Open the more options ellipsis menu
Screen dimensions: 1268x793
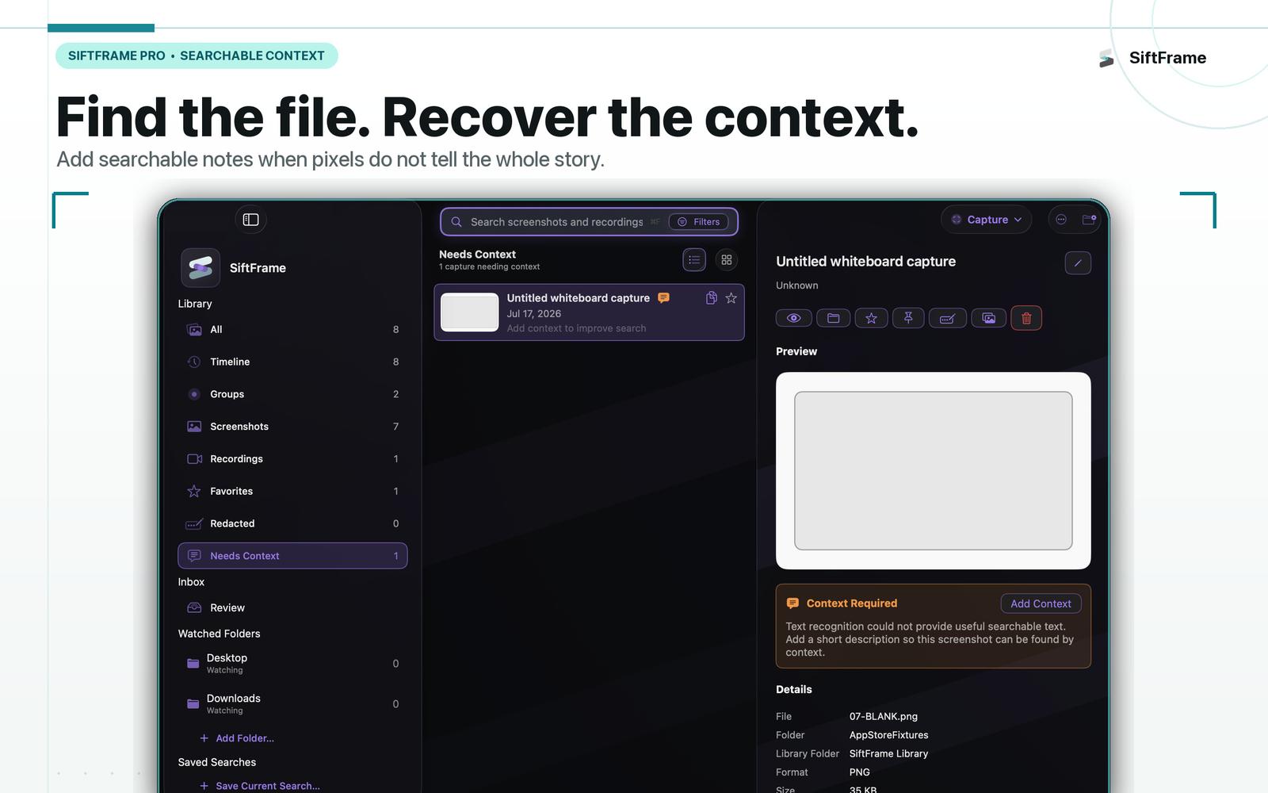click(x=1061, y=220)
